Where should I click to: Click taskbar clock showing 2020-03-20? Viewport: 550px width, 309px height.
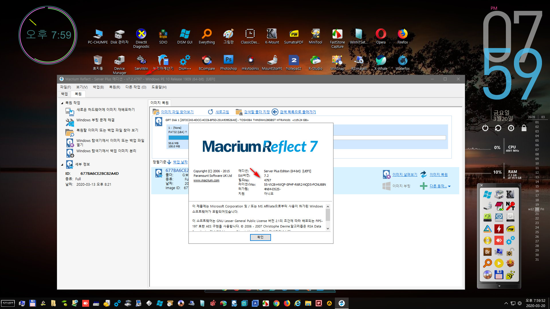pyautogui.click(x=535, y=303)
